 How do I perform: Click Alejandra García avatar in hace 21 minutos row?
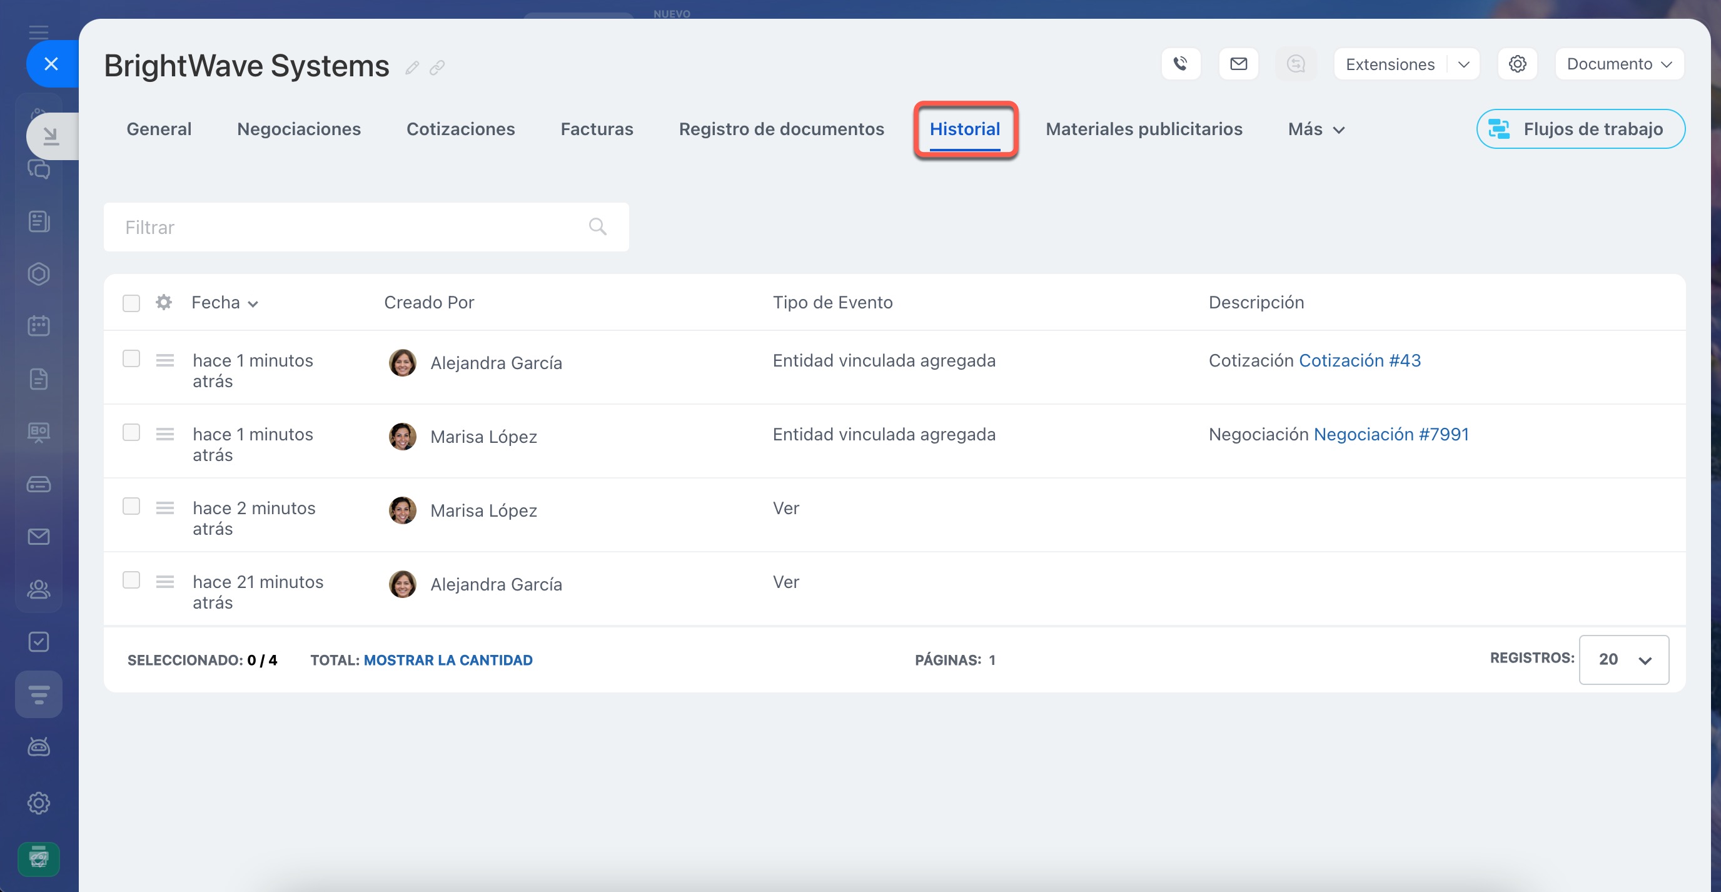pos(402,584)
